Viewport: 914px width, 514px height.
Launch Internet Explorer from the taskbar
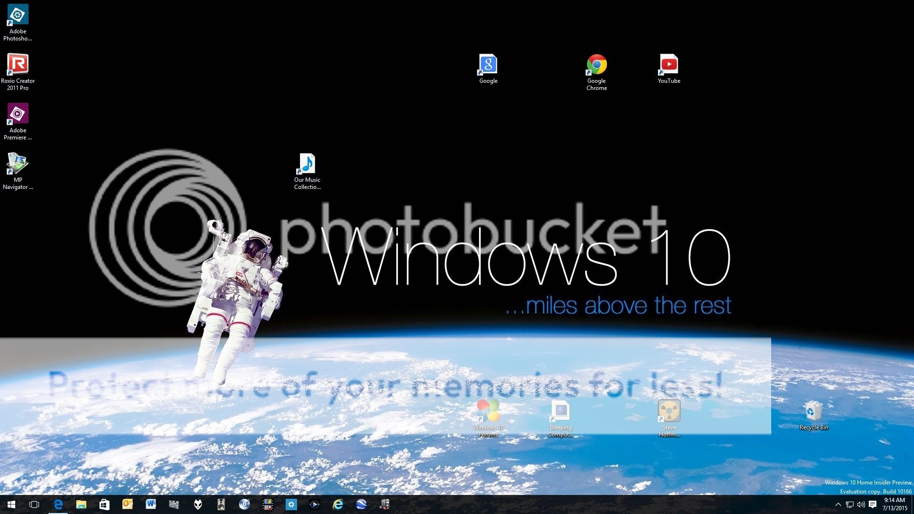pos(338,504)
